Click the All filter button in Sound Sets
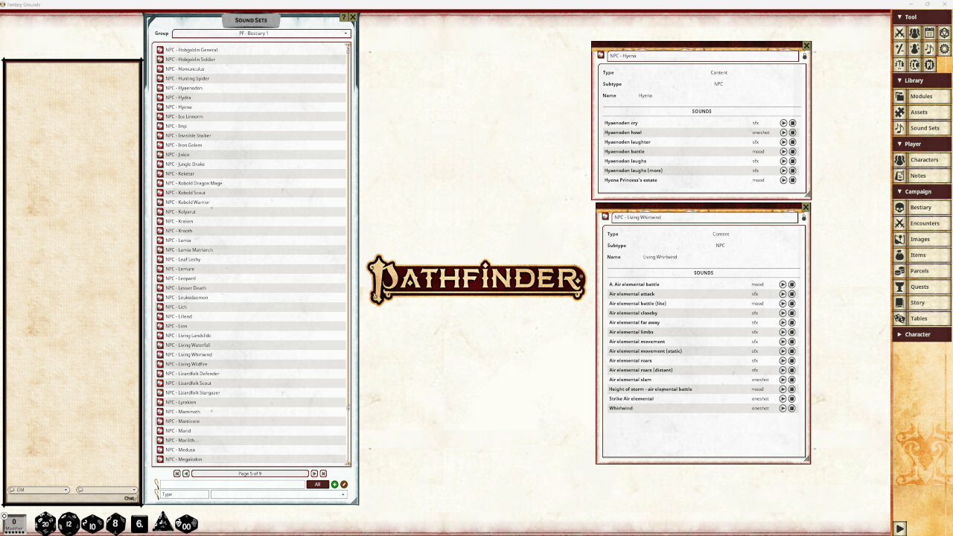953x536 pixels. 317,484
